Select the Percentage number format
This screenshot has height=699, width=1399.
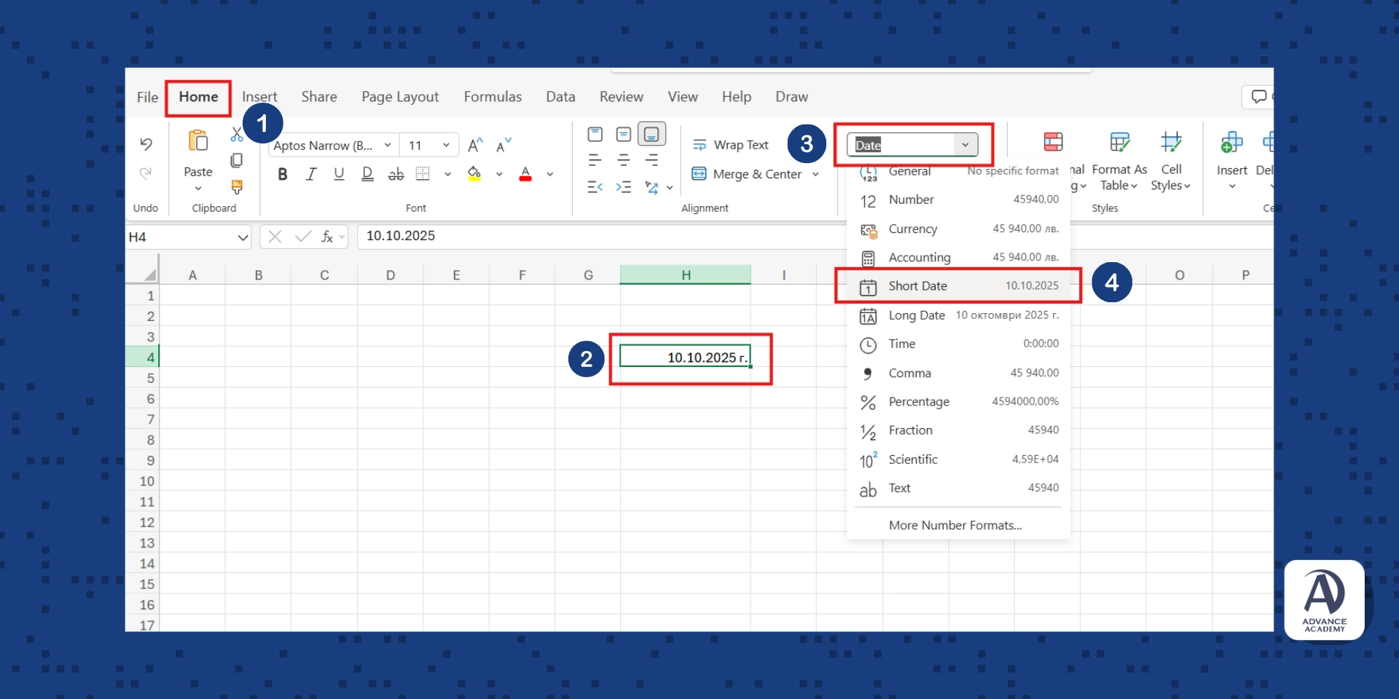pyautogui.click(x=958, y=401)
